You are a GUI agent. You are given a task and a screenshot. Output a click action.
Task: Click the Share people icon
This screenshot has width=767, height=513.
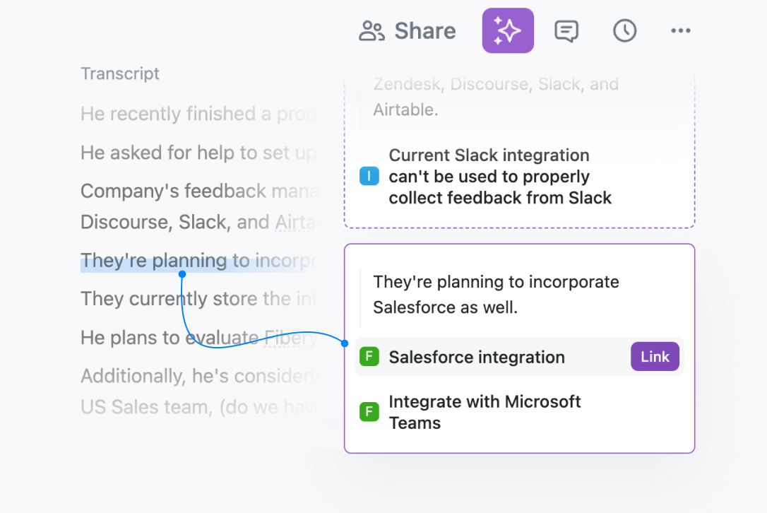click(371, 31)
